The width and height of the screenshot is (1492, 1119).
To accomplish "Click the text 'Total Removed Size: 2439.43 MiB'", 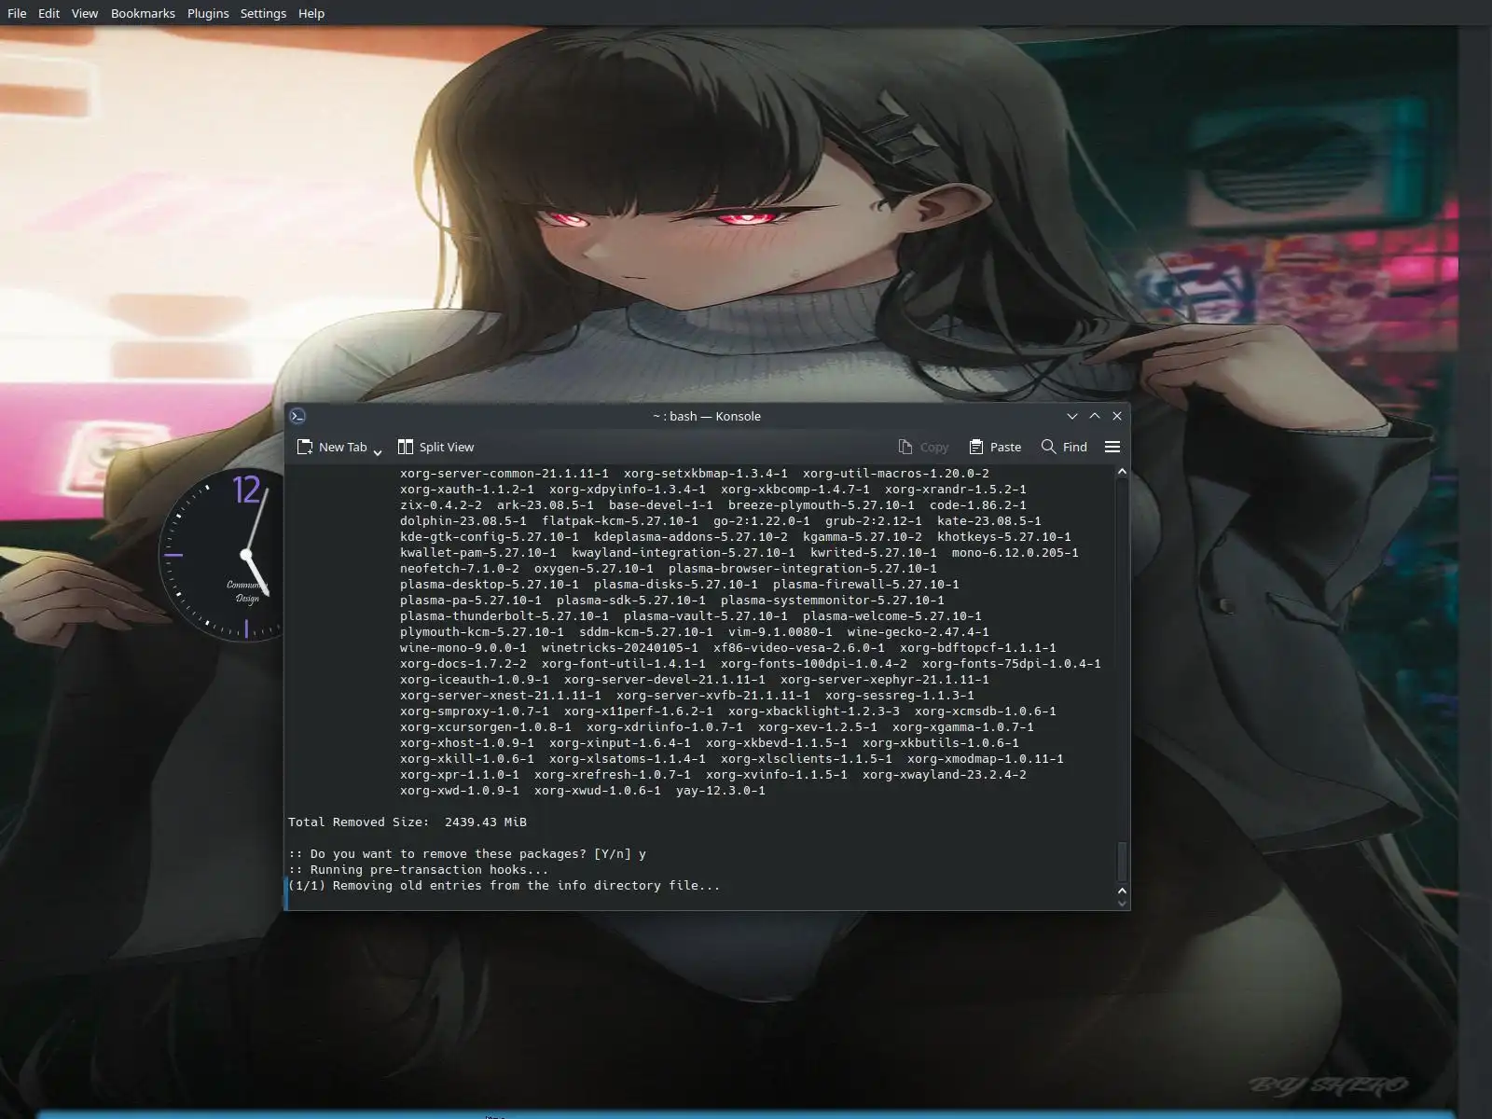I will point(408,822).
